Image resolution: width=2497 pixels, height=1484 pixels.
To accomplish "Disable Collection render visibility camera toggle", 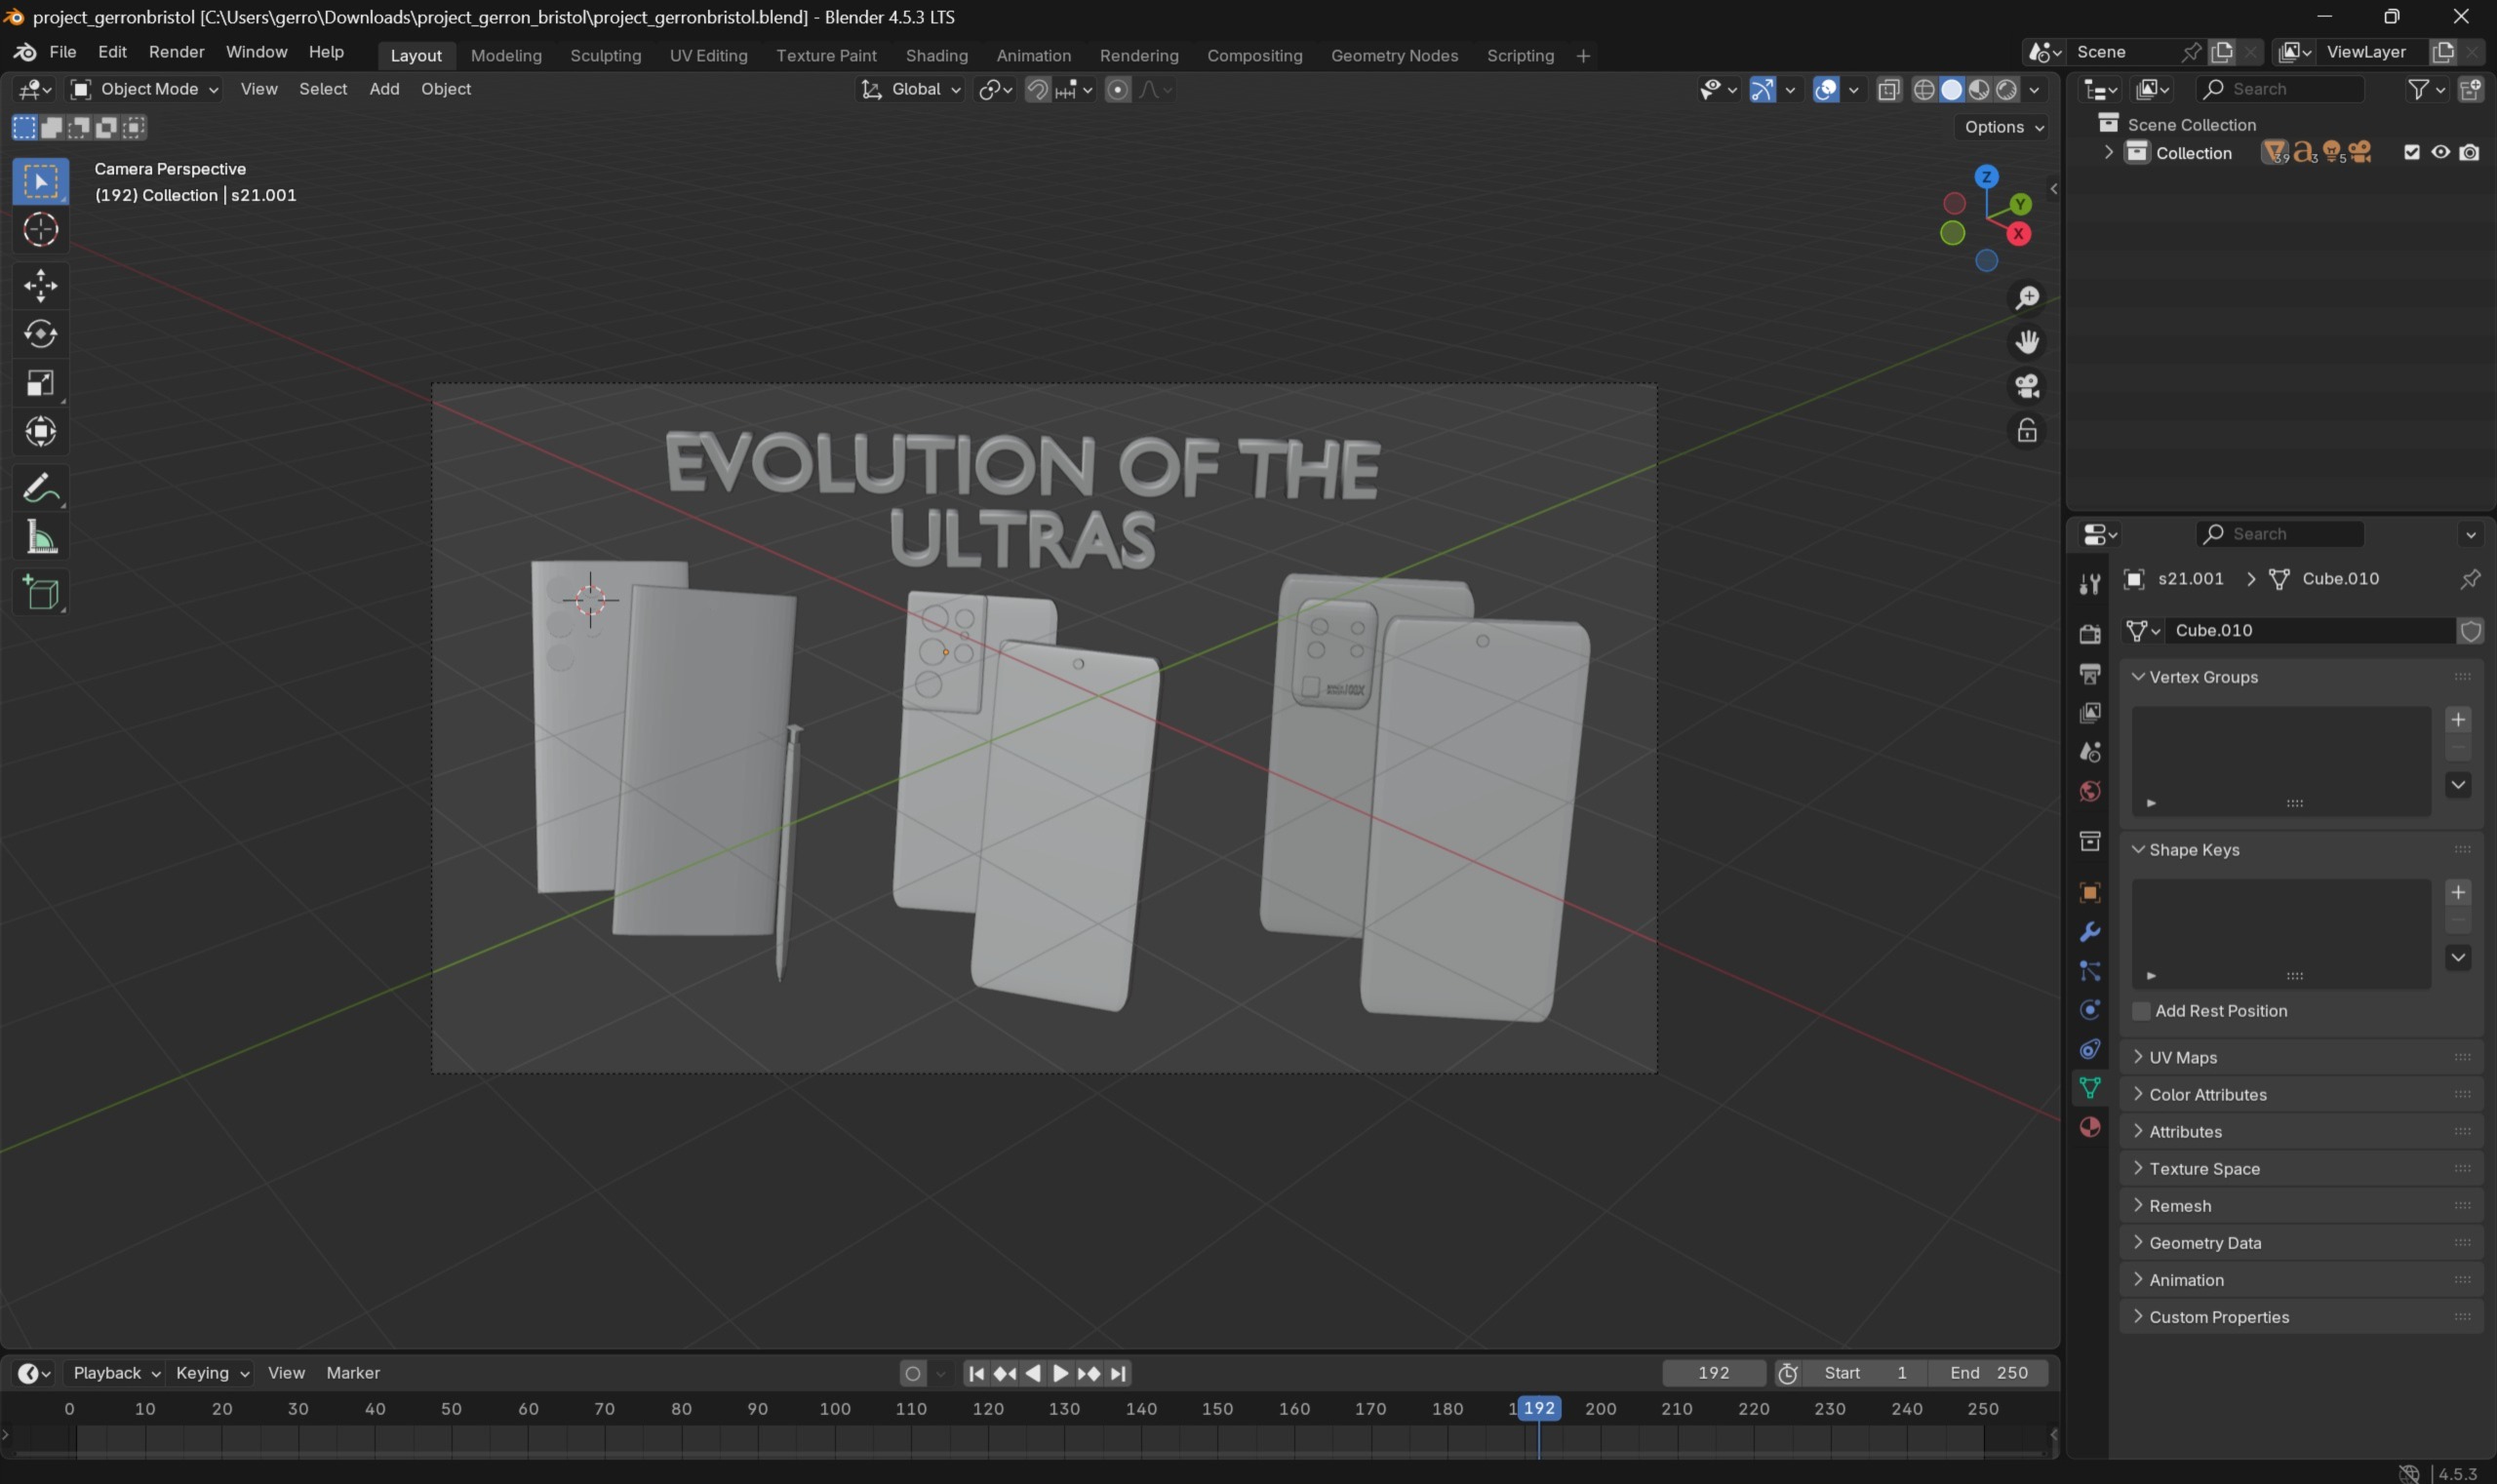I will tap(2471, 151).
